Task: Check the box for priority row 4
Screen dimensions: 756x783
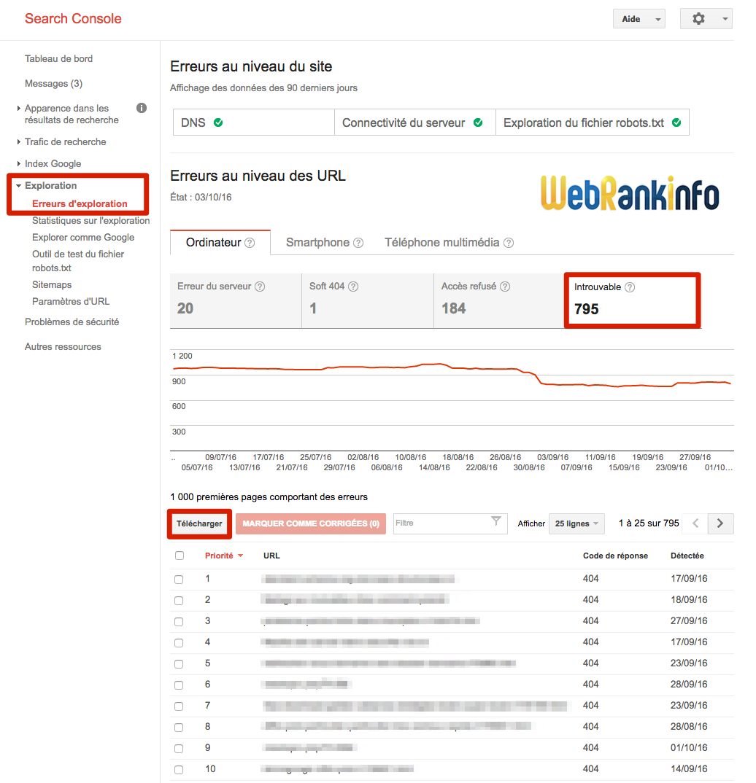Action: tap(179, 643)
